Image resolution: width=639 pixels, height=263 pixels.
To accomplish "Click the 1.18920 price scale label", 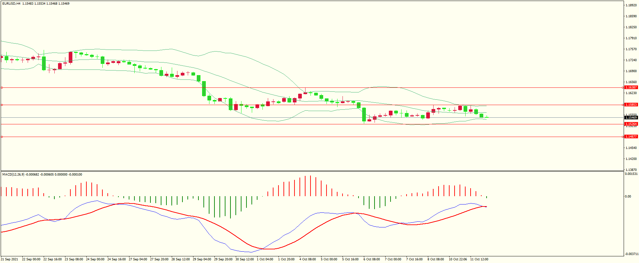I will pos(631,5).
